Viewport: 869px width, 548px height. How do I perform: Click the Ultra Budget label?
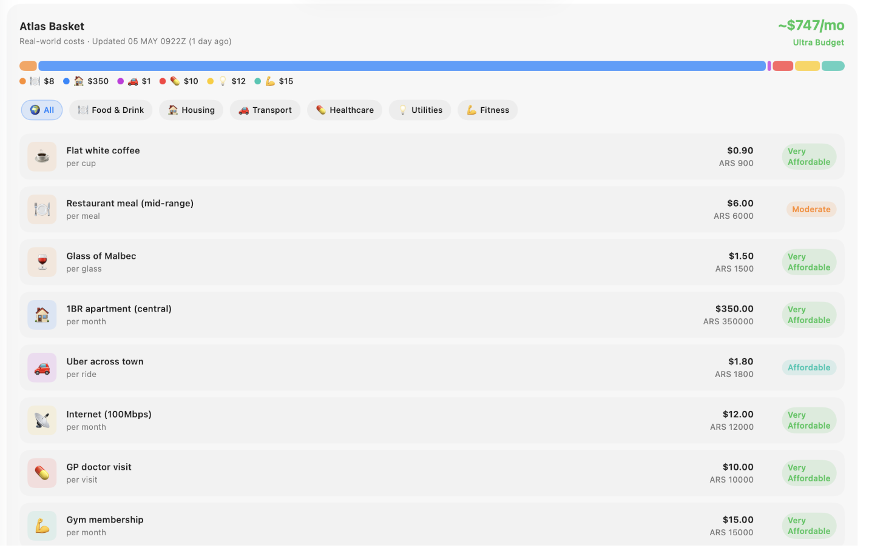(x=819, y=42)
